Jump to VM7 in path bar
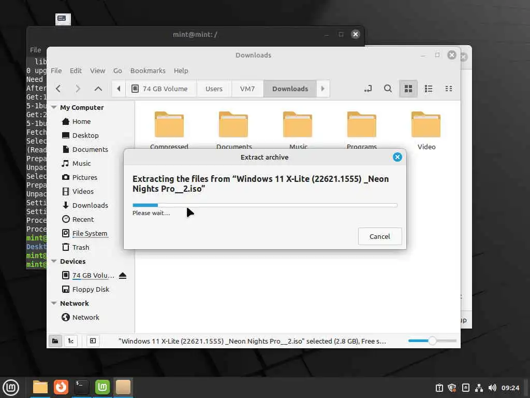Viewport: 530px width, 398px height. click(x=247, y=89)
